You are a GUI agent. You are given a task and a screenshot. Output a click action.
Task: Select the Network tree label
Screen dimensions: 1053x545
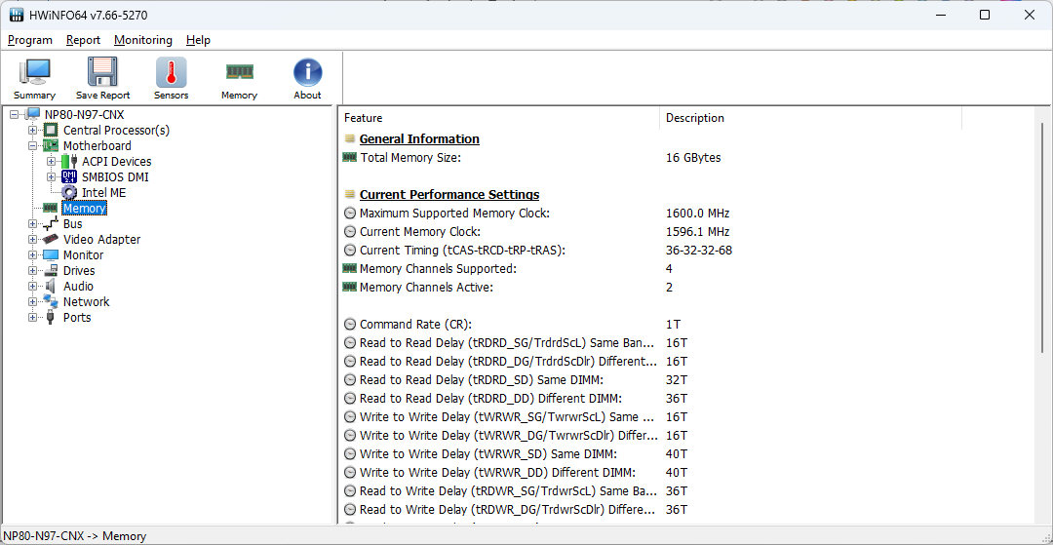tap(87, 302)
